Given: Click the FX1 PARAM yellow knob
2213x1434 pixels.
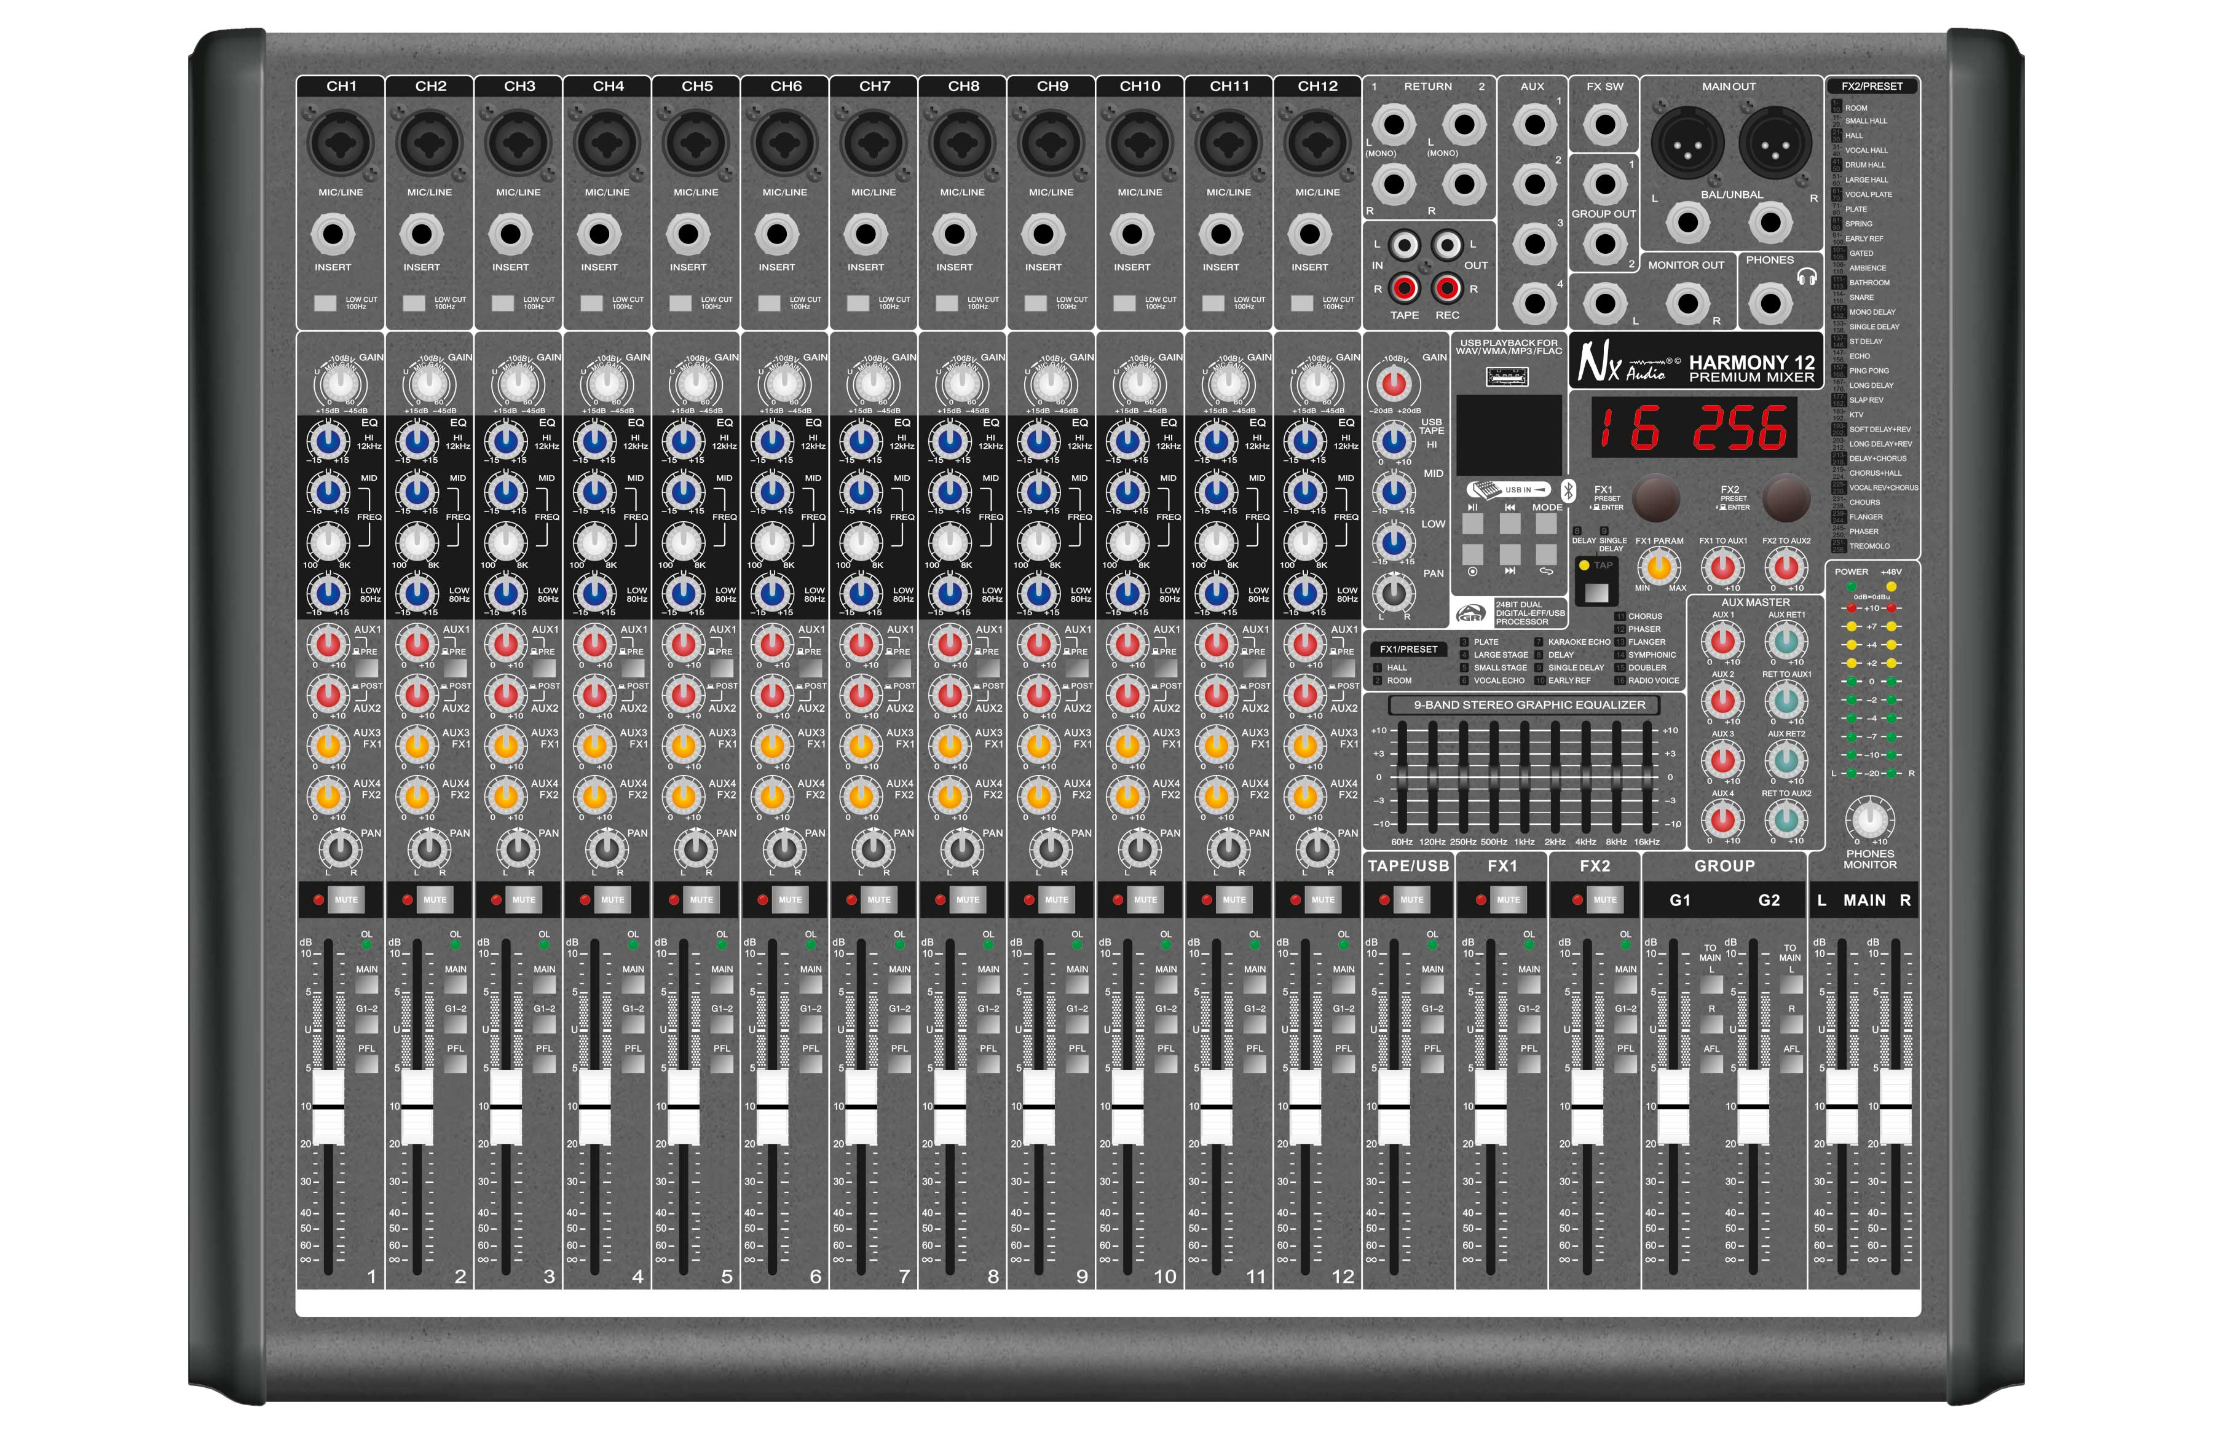Looking at the screenshot, I should (1659, 566).
